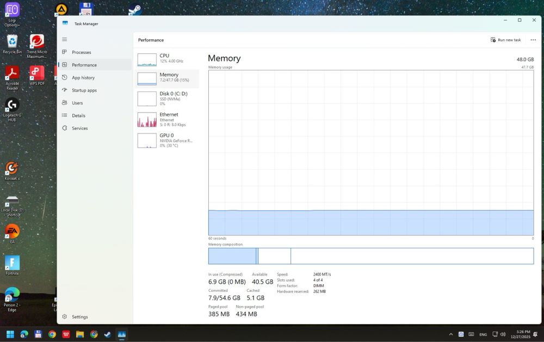Select the Person 2 - Edge desktop shortcut
Screen dimensions: 544x342
12,300
